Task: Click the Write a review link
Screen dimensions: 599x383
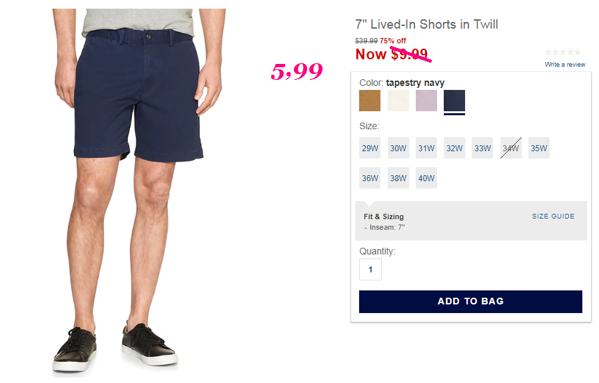Action: pyautogui.click(x=564, y=65)
